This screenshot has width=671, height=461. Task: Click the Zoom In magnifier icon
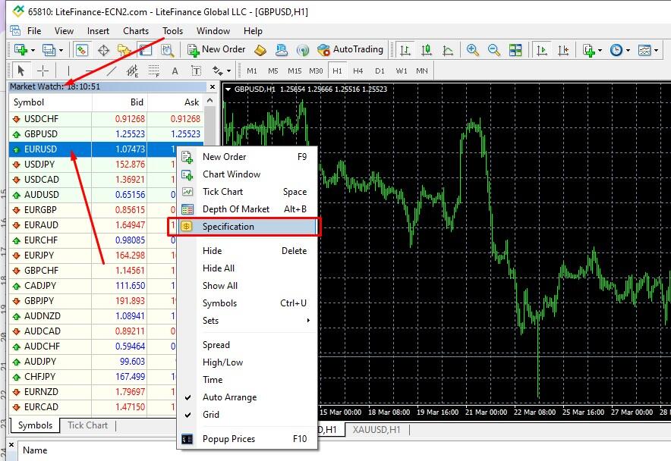(x=473, y=49)
